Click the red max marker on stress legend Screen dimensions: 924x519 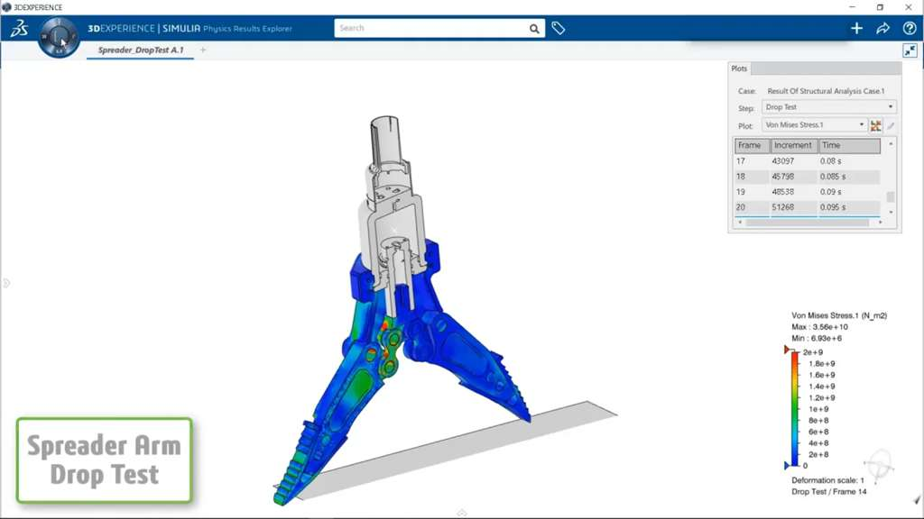coord(788,350)
